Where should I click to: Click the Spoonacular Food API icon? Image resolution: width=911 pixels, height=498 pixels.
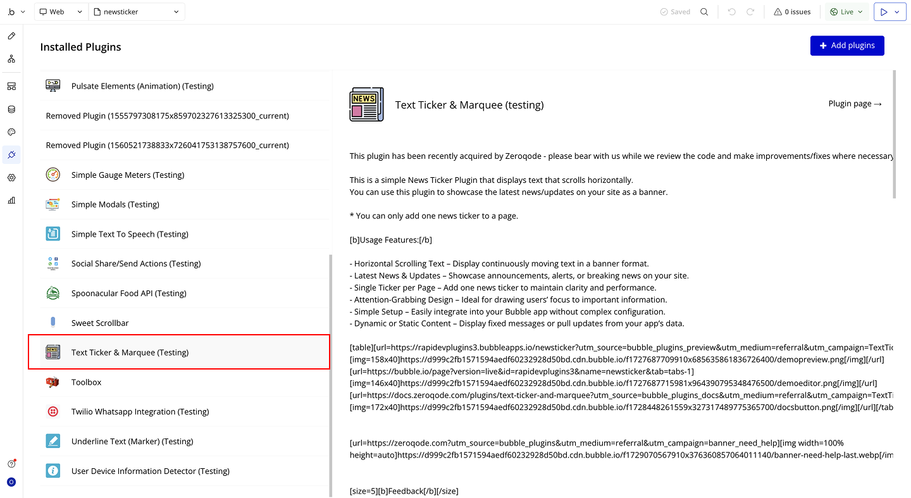[53, 293]
